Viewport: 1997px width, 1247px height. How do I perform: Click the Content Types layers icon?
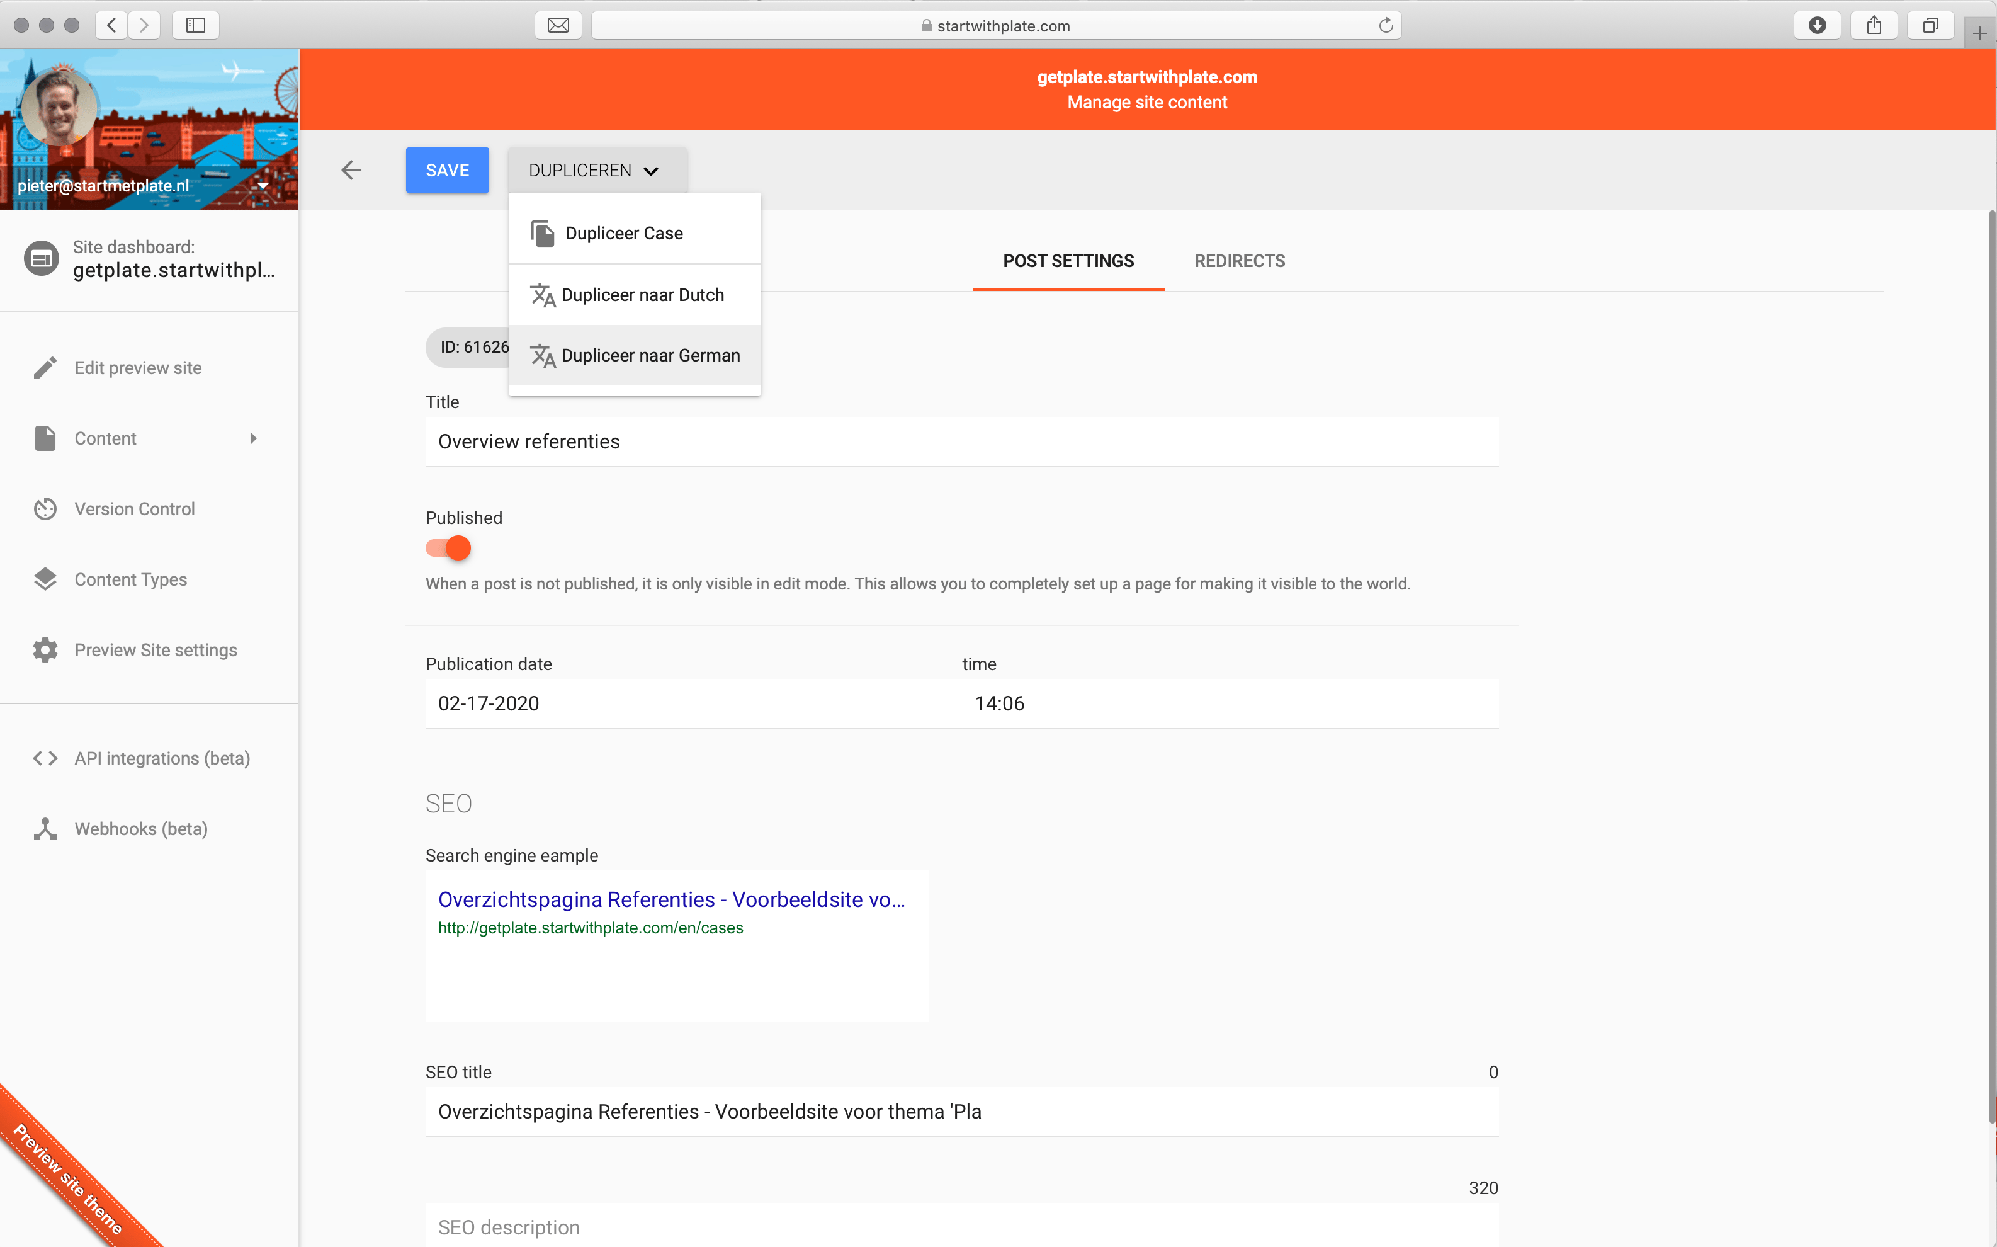[45, 580]
